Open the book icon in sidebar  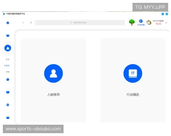click(8, 92)
